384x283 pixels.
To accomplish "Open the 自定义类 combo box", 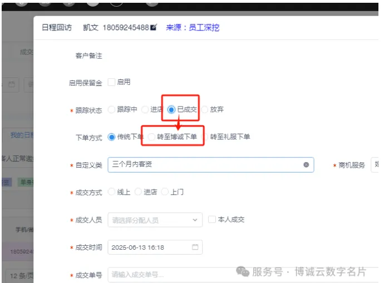I will click(x=206, y=165).
